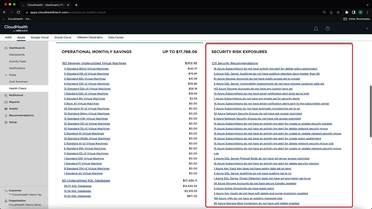Select the Azure tab
Screen dimensions: 372x209
coord(21,37)
